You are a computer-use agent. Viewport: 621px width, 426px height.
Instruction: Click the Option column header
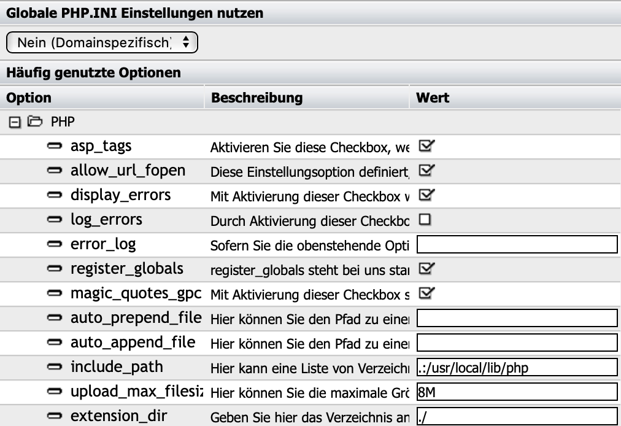tap(29, 98)
